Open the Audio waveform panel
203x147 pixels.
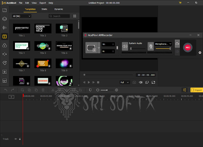coord(4,28)
